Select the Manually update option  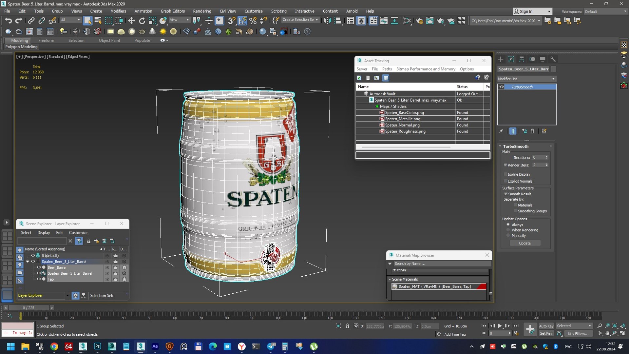[x=508, y=236]
